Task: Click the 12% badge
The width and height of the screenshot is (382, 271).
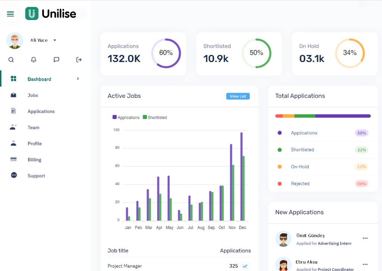Action: pos(361,167)
